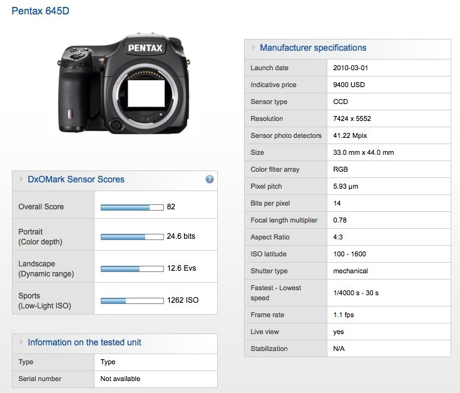460x393 pixels.
Task: Select the shutter speed 1/4000 s - 30 s
Action: [356, 293]
